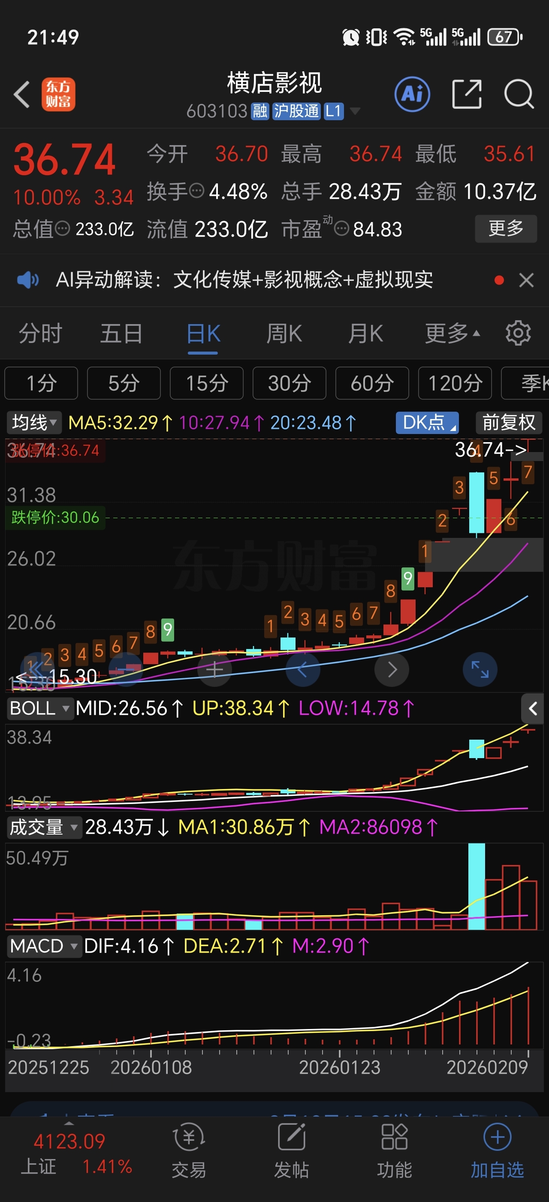Image resolution: width=549 pixels, height=1202 pixels.
Task: Select 1分 period button
Action: coord(42,383)
